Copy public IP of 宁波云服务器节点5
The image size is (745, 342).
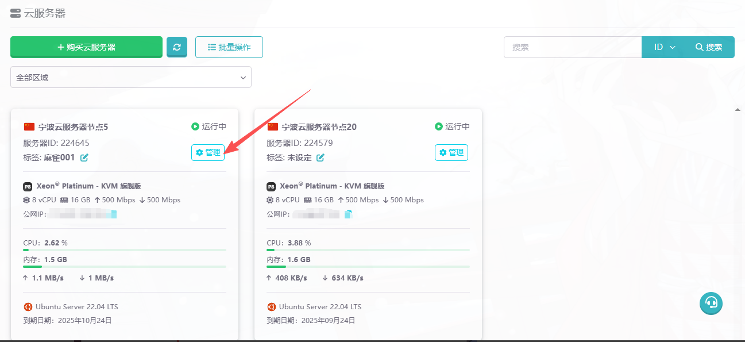point(114,214)
